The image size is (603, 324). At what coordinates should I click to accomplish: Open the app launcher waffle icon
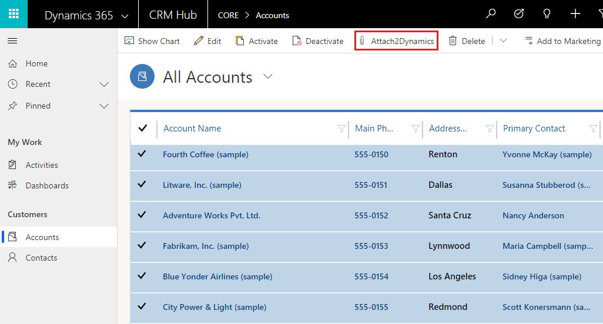point(14,14)
